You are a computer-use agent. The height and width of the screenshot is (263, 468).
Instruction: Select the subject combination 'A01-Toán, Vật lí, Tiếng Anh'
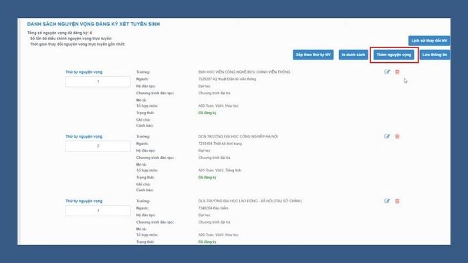coord(220,170)
